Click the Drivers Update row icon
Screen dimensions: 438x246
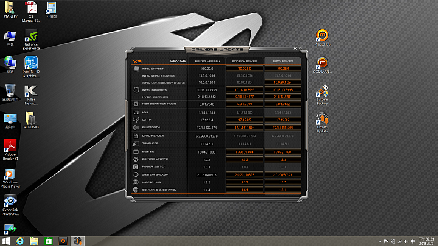click(136, 159)
